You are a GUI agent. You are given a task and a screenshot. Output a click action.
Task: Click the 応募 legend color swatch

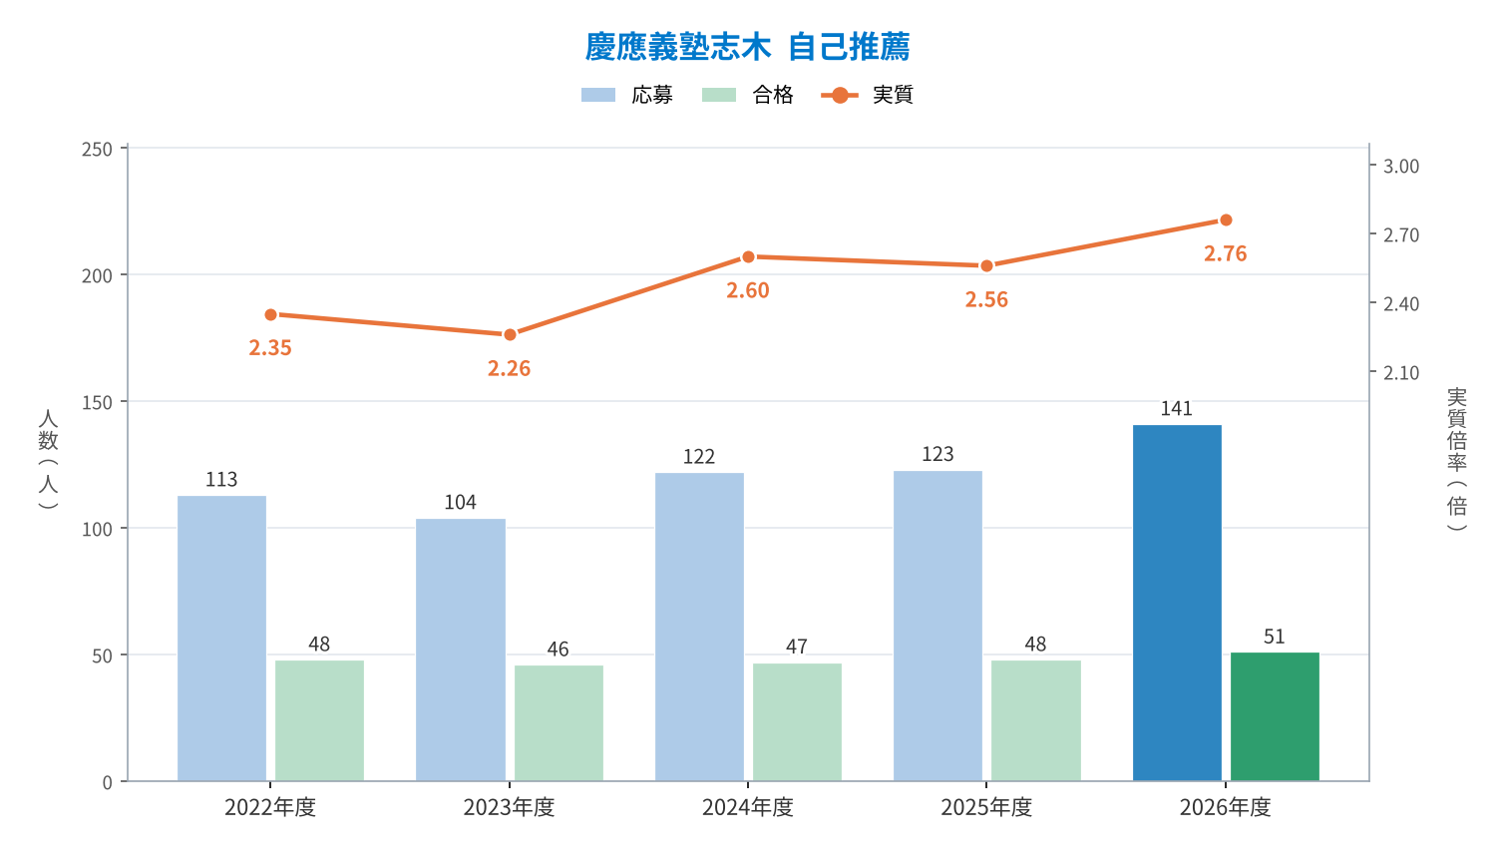598,95
